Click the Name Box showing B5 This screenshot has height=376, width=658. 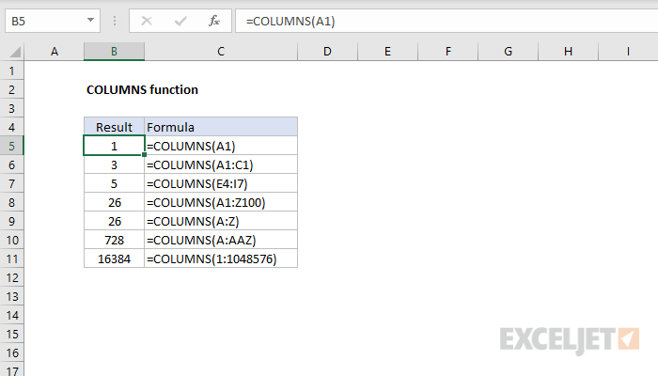(x=42, y=21)
